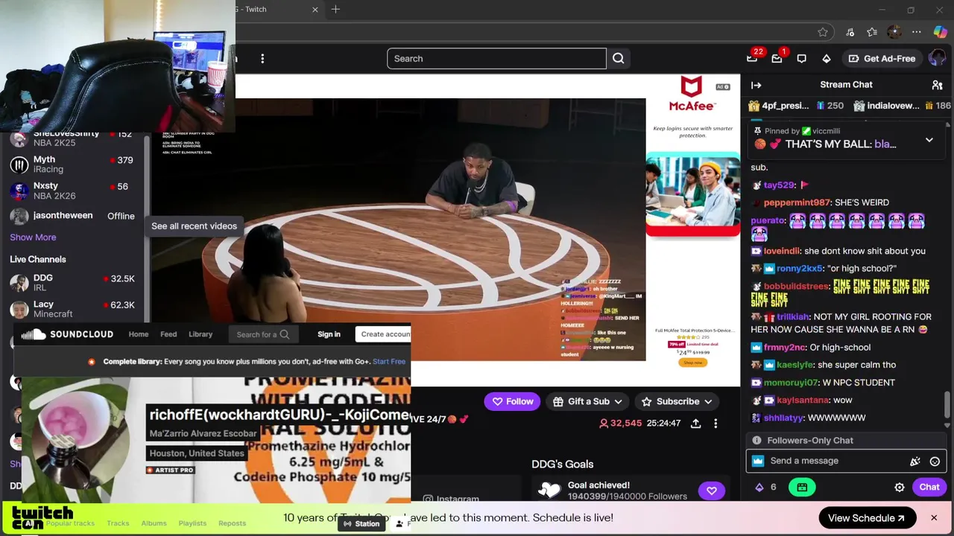Select the Albums tab on SoundCloud profile

(x=154, y=523)
